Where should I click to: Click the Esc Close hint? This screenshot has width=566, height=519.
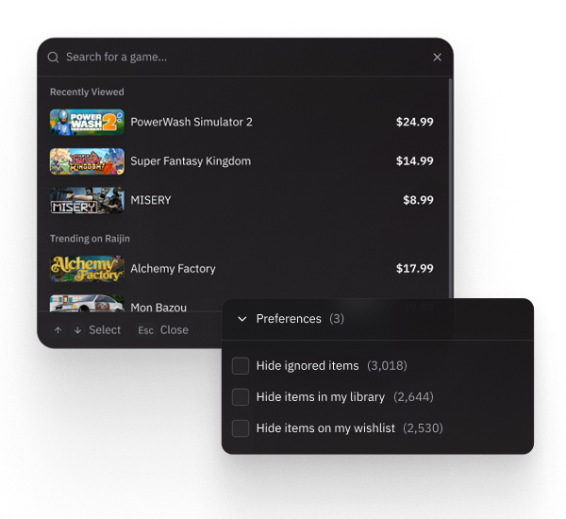tap(163, 330)
